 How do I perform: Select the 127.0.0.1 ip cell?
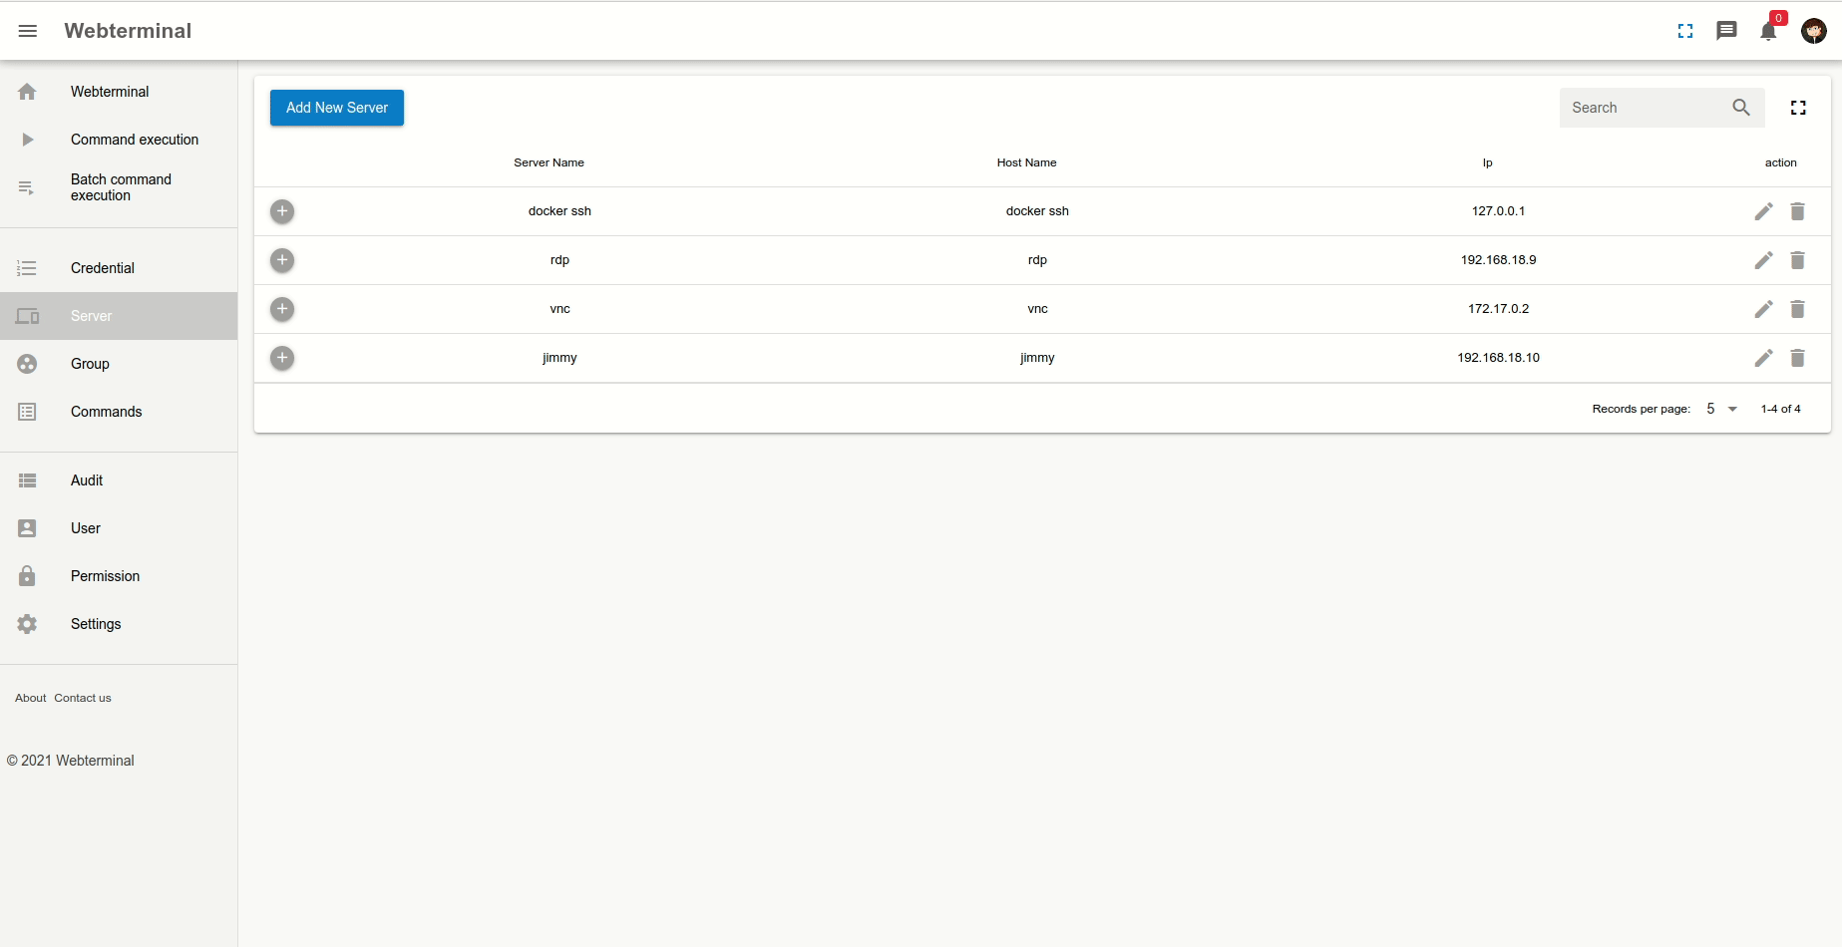point(1498,211)
